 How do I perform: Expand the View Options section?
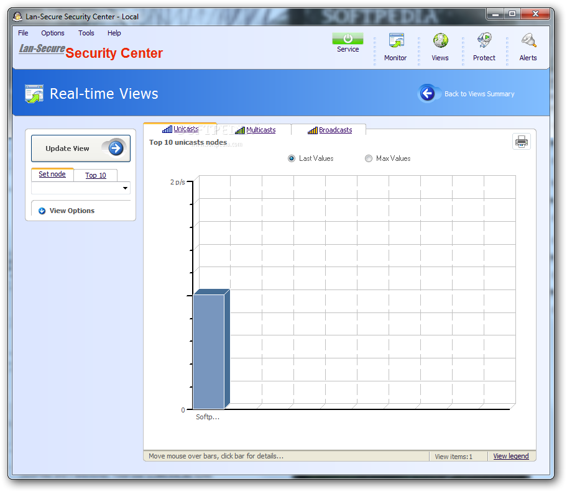tap(67, 211)
